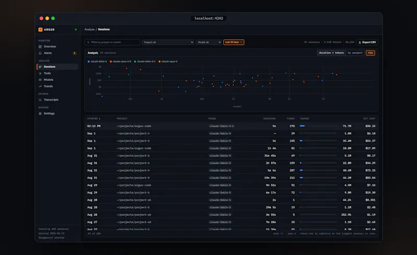The image size is (417, 255).
Task: Select the by project chart view
Action: (355, 53)
